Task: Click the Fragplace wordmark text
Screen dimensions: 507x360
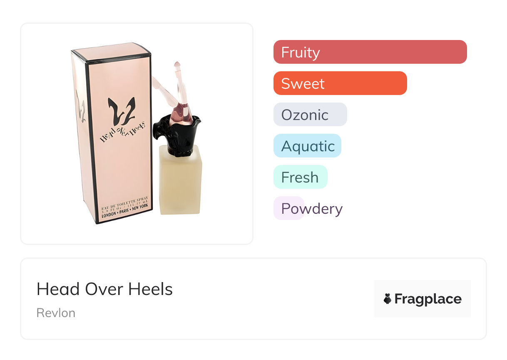Action: tap(428, 299)
